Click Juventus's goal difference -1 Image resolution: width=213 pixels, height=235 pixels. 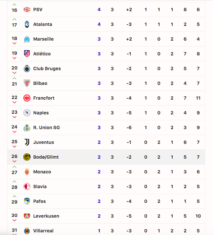pyautogui.click(x=129, y=142)
